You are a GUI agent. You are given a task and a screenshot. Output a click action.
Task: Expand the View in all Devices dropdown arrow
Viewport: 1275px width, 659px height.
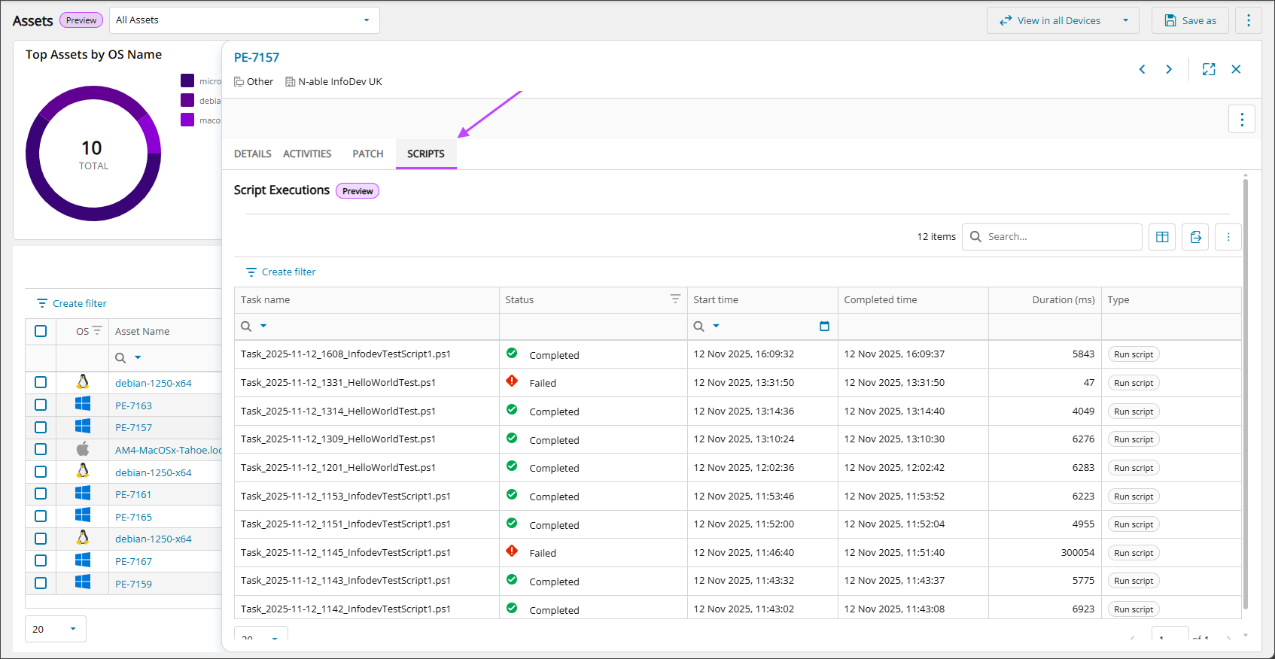click(x=1126, y=20)
